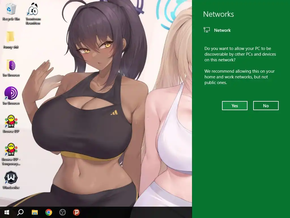This screenshot has height=218, width=290.
Task: Open OBS Studio from the taskbar
Action: click(63, 212)
